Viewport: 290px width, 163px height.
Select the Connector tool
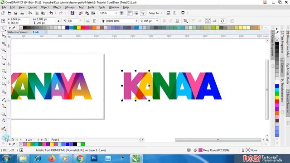[x=4, y=106]
